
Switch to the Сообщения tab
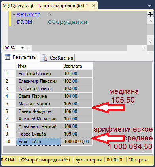pyautogui.click(x=57, y=58)
